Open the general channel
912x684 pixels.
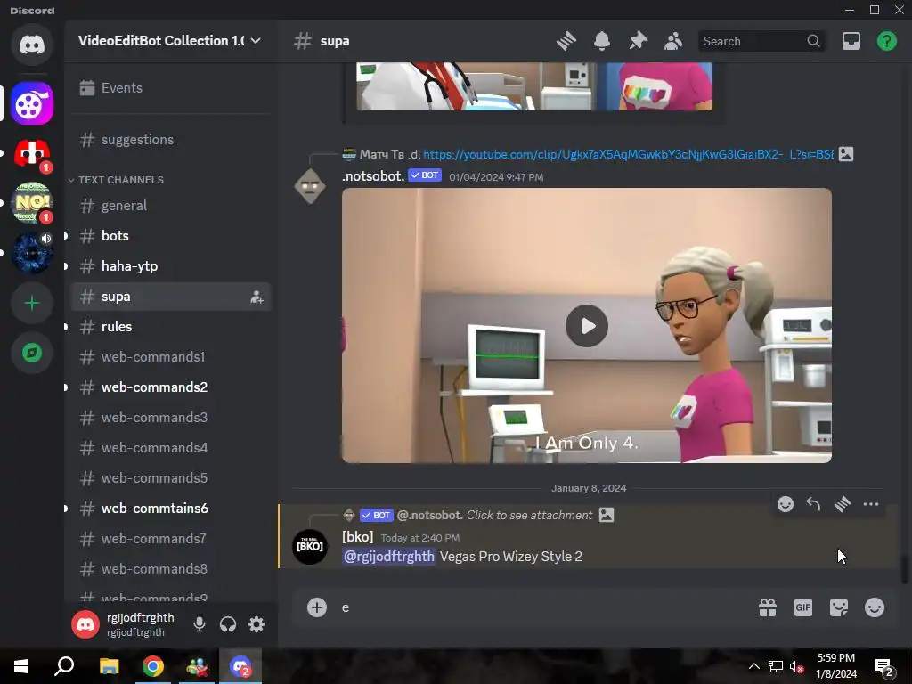[x=170, y=206]
